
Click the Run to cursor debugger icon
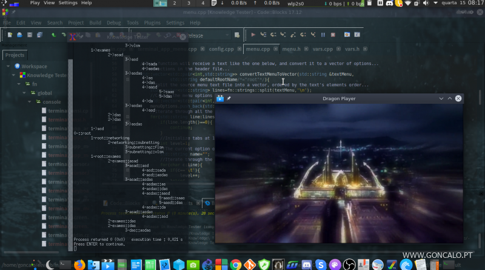(x=263, y=35)
